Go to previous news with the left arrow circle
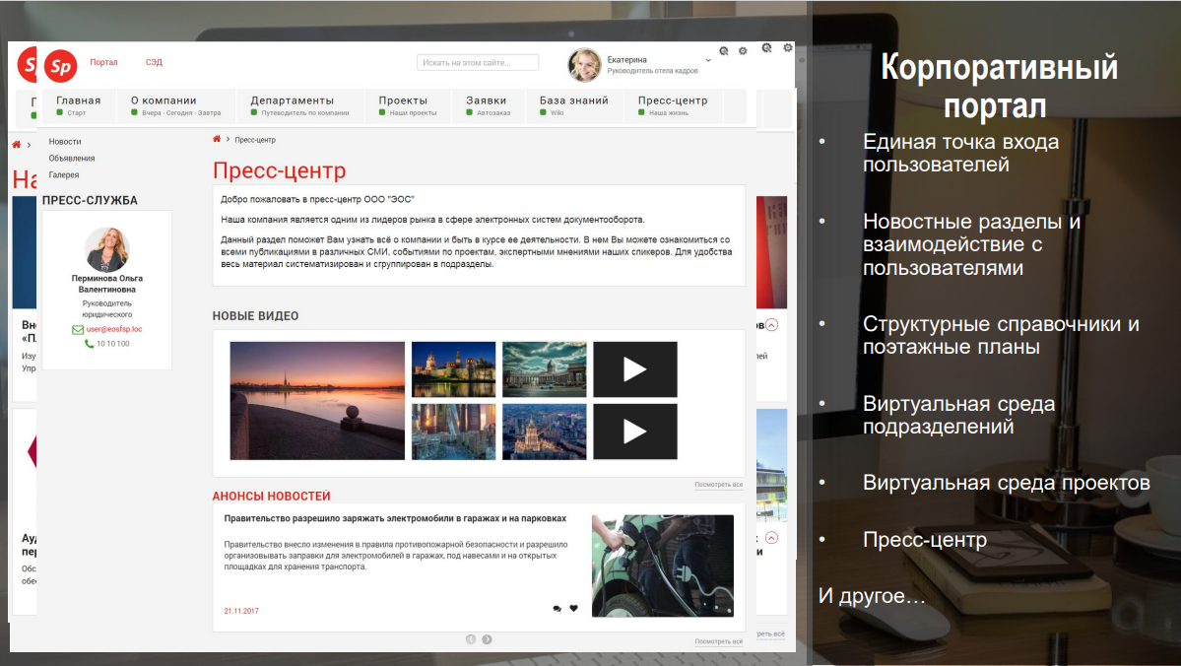Viewport: 1181px width, 666px height. pos(471,639)
